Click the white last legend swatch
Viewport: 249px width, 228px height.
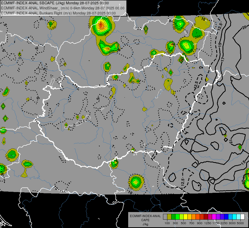(x=243, y=217)
